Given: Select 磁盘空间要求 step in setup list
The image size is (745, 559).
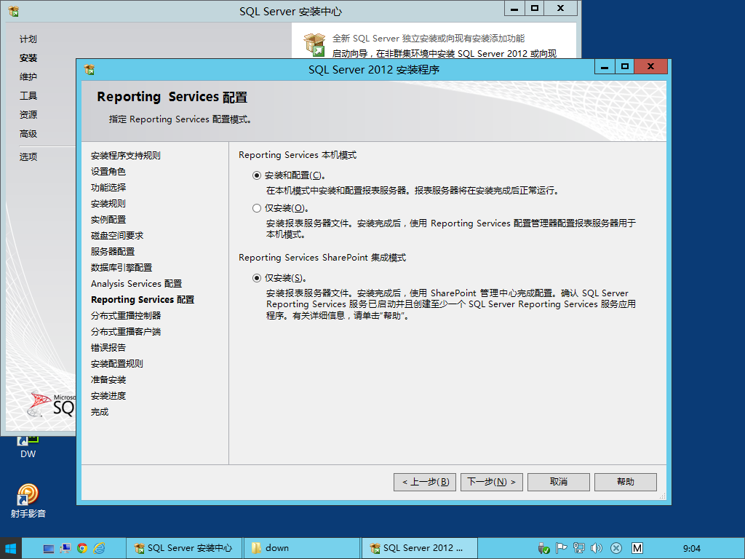Looking at the screenshot, I should coord(117,235).
